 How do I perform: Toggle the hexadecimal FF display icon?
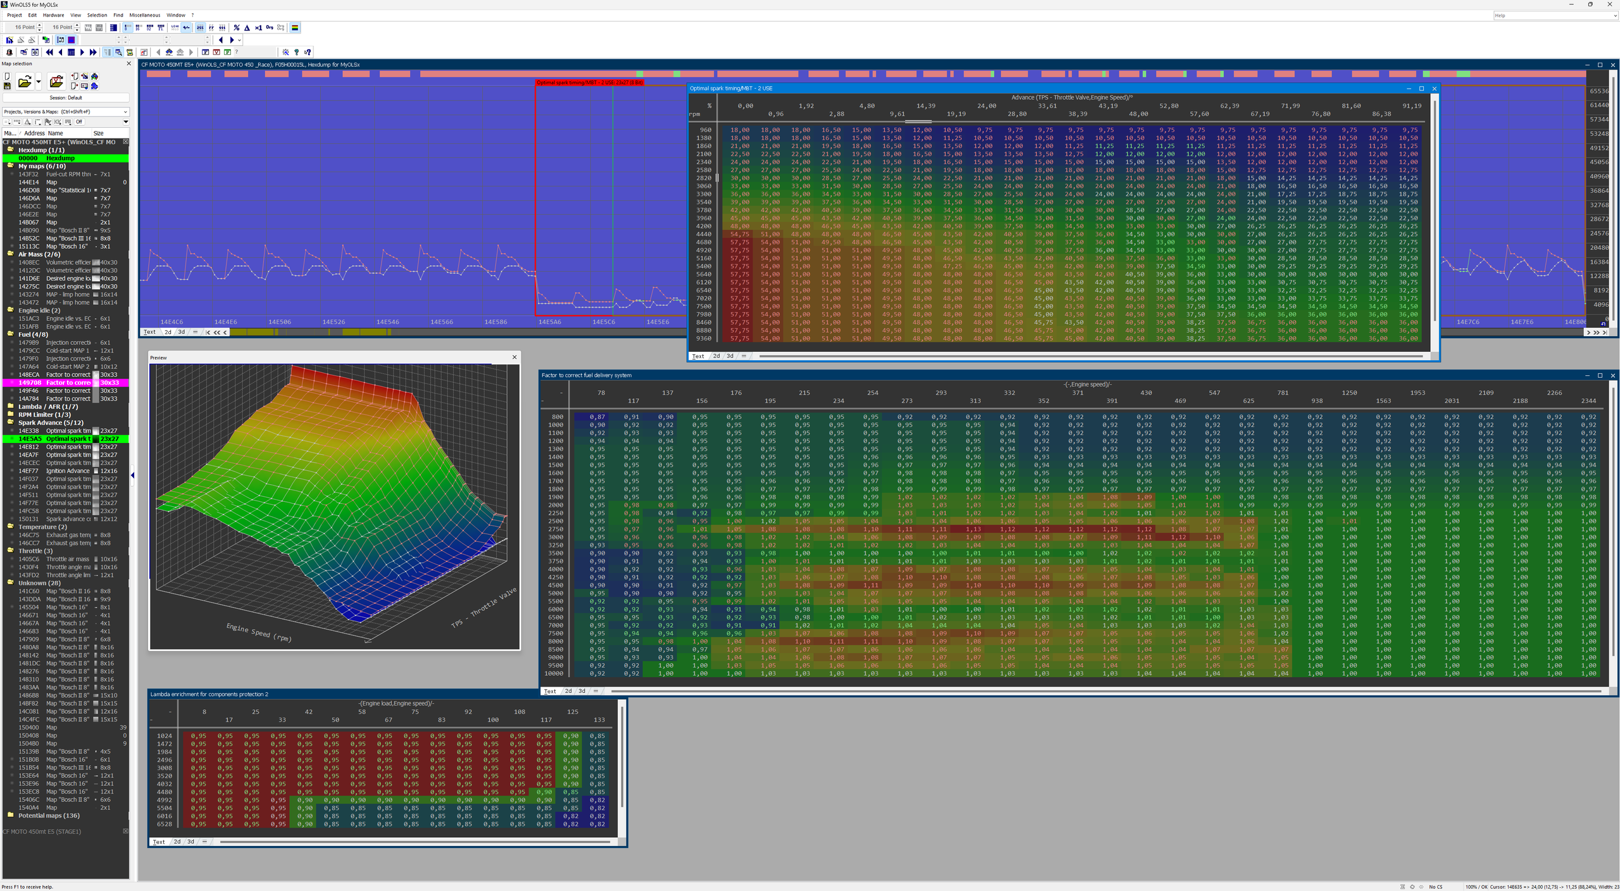point(211,28)
